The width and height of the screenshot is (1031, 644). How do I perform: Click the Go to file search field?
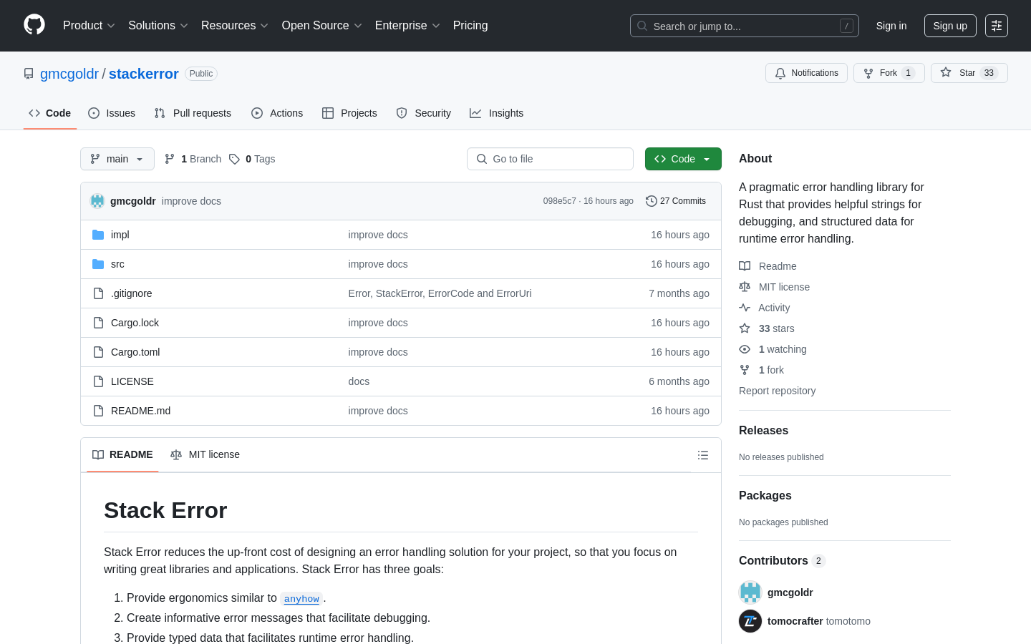(x=550, y=159)
